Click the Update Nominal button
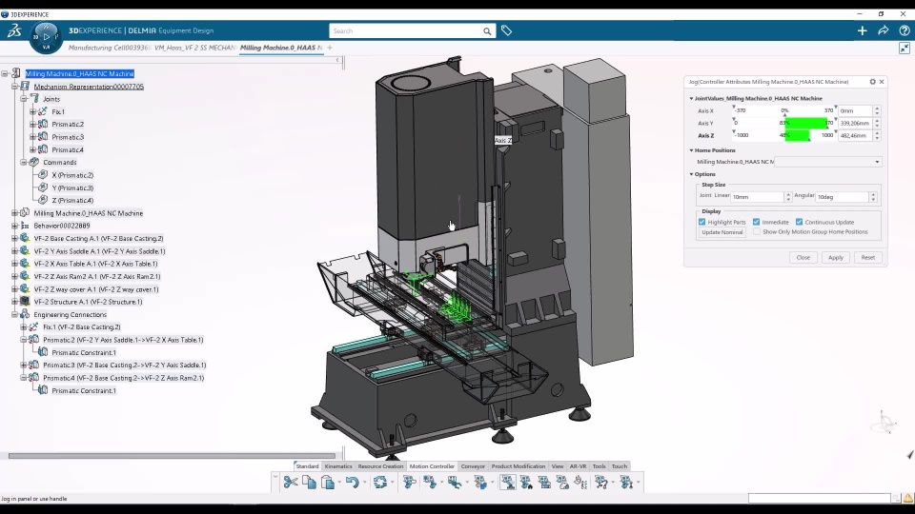Screen dimensions: 915x514 (x=722, y=232)
